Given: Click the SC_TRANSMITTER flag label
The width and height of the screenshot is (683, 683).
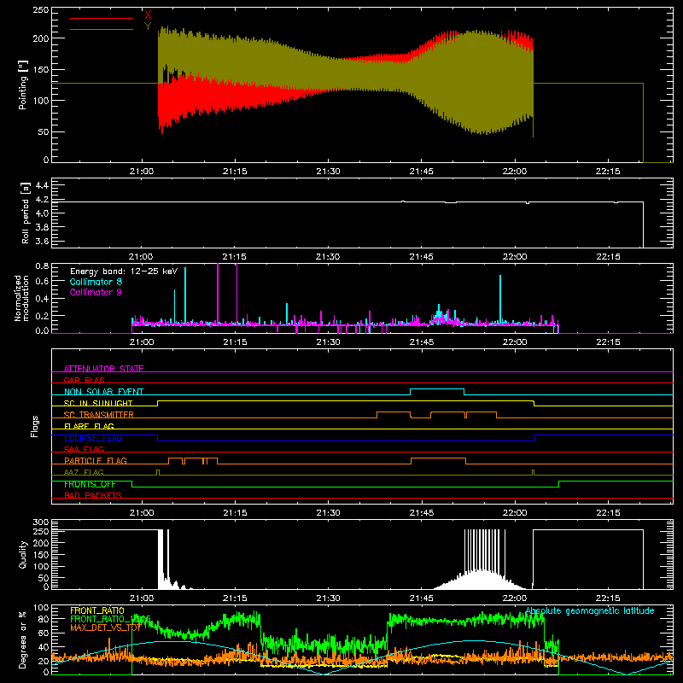Looking at the screenshot, I should coord(99,415).
